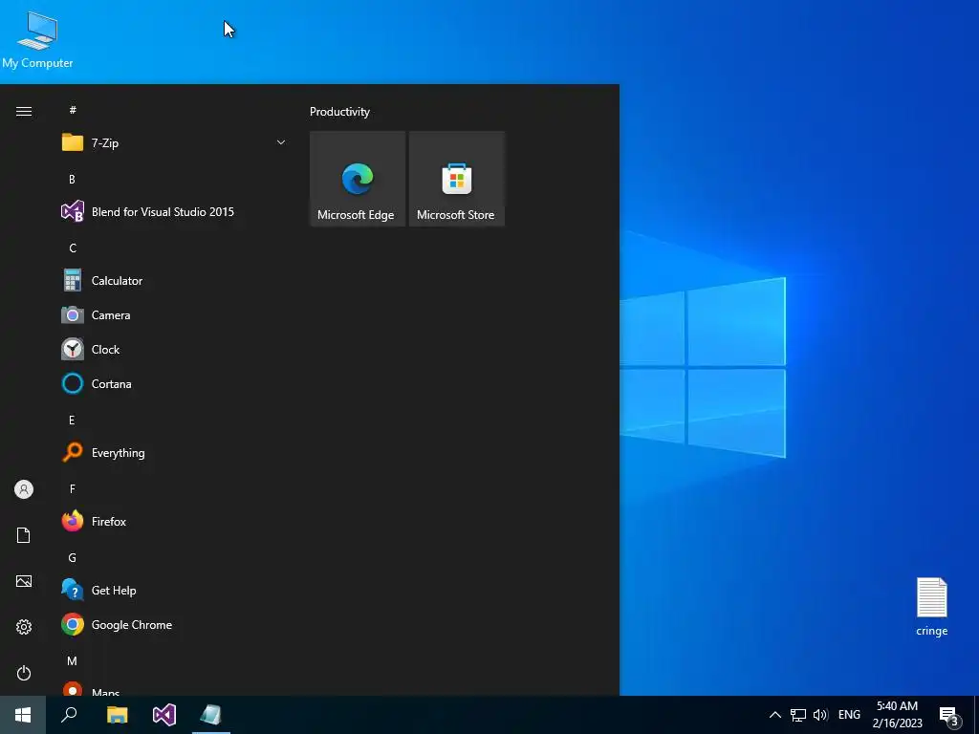Image resolution: width=979 pixels, height=734 pixels.
Task: Launch Google Chrome
Action: point(175,625)
